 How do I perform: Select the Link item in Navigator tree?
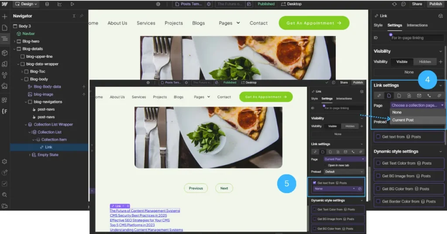pyautogui.click(x=49, y=147)
